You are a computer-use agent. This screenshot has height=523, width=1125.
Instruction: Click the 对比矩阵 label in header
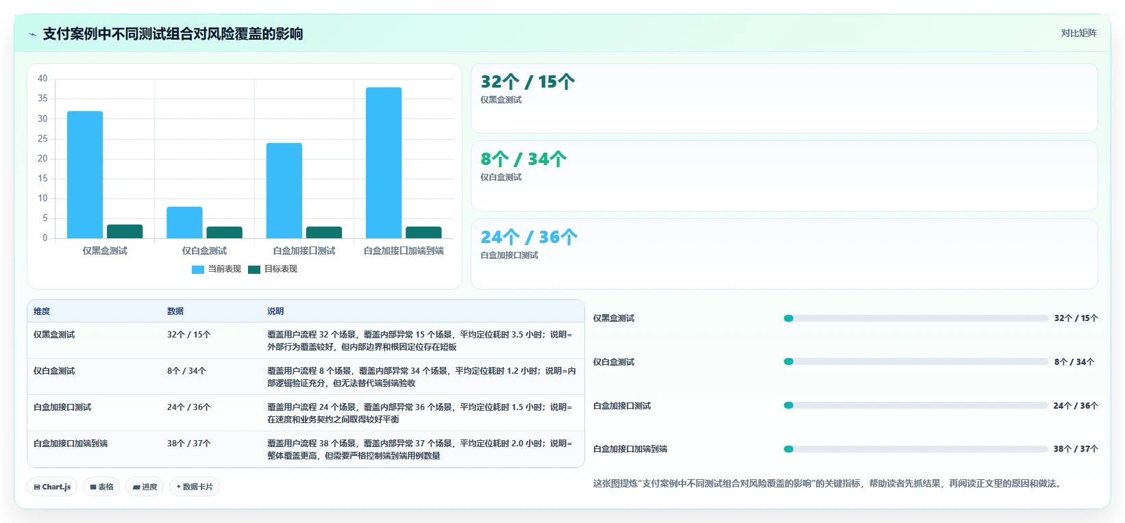tap(1078, 33)
